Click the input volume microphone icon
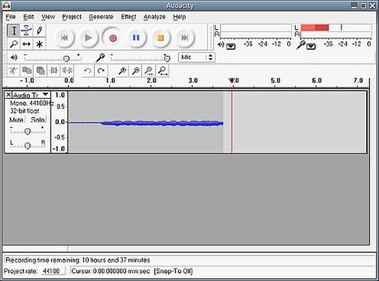The image size is (379, 281). coord(100,57)
